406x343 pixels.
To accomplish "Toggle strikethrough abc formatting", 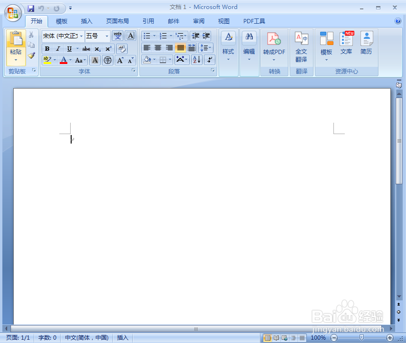I will (86, 49).
